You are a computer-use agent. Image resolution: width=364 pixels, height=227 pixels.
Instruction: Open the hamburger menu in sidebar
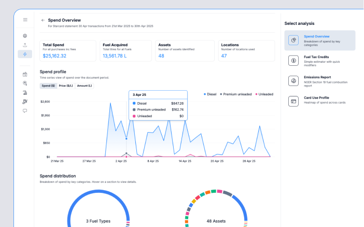pos(25,20)
